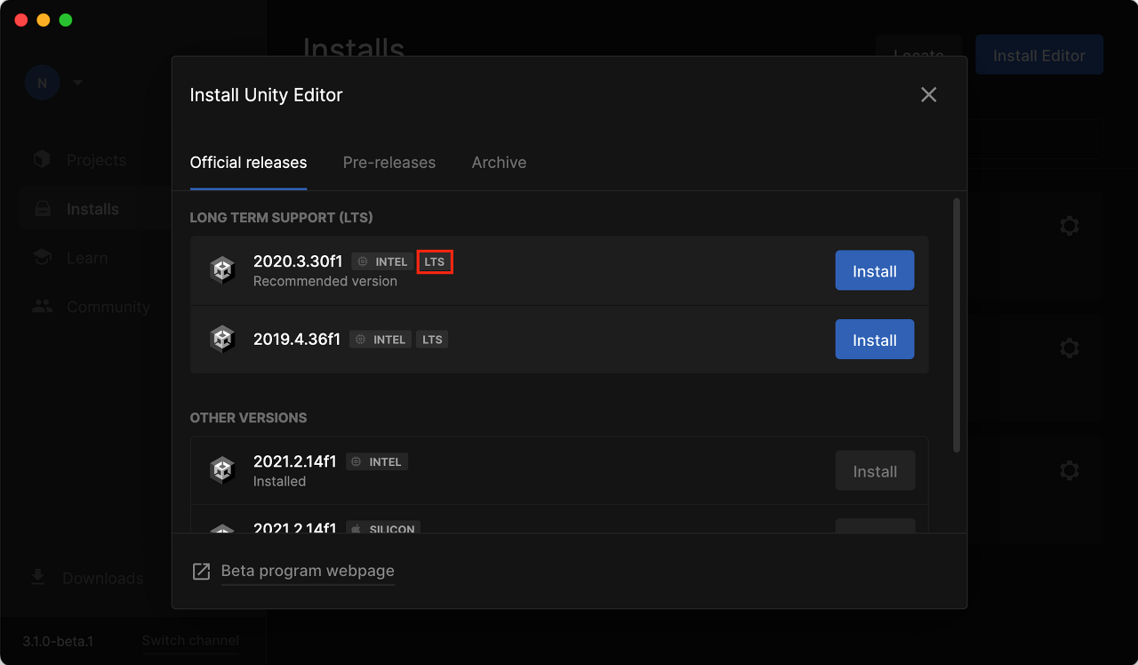1138x665 pixels.
Task: Install Unity 2019.4.36f1
Action: coord(875,340)
